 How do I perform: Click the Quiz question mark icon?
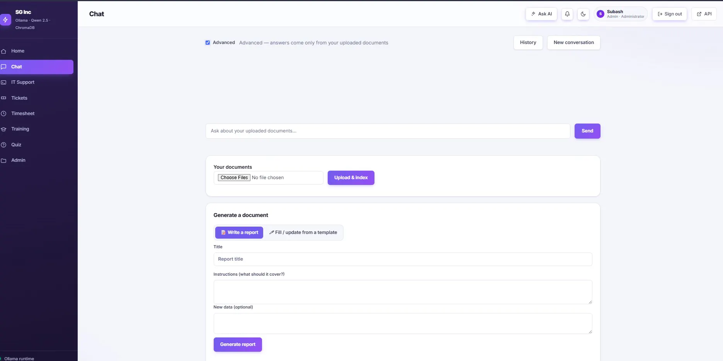pyautogui.click(x=3, y=145)
